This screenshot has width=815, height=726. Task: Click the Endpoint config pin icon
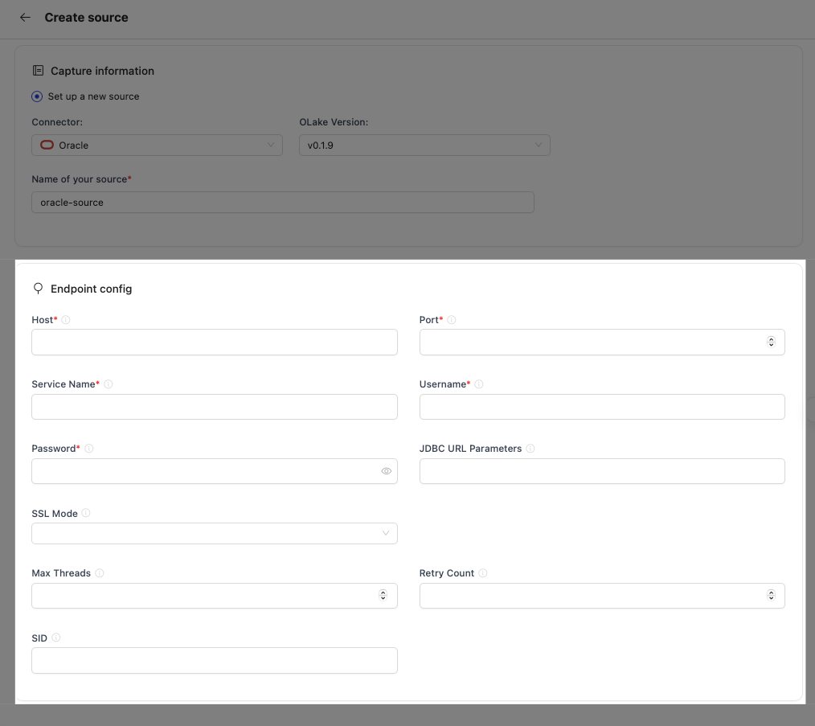[x=38, y=289]
